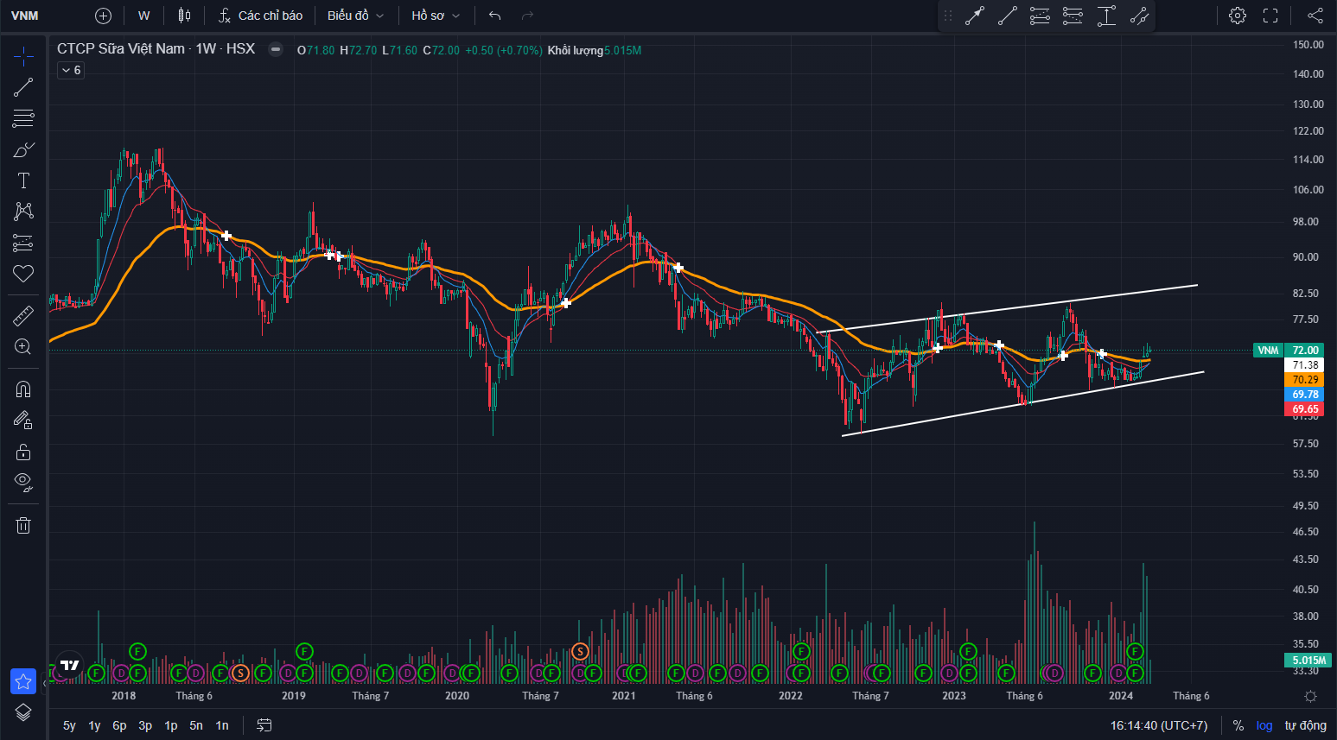Image resolution: width=1337 pixels, height=740 pixels.
Task: Toggle hide all drawings eye icon
Action: [x=23, y=481]
